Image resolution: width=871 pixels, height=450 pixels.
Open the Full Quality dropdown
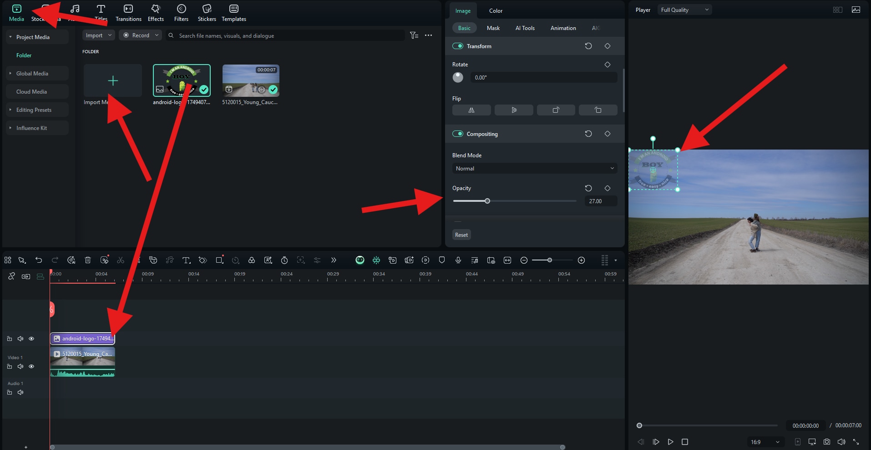[x=684, y=10]
